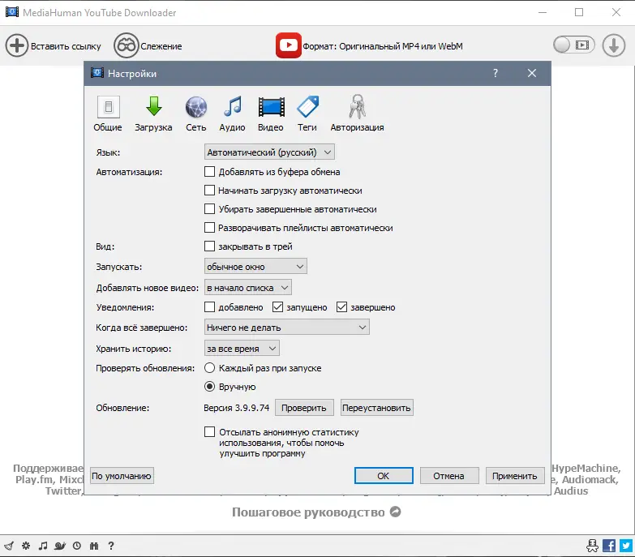
Task: Switch to the 'Загрузка' tab label
Action: tap(153, 127)
